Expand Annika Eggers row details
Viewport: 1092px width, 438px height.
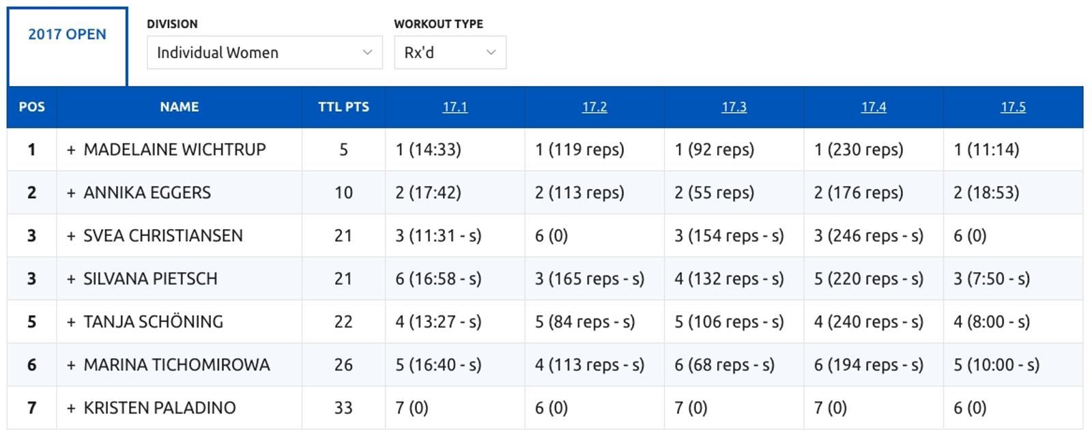pos(71,193)
